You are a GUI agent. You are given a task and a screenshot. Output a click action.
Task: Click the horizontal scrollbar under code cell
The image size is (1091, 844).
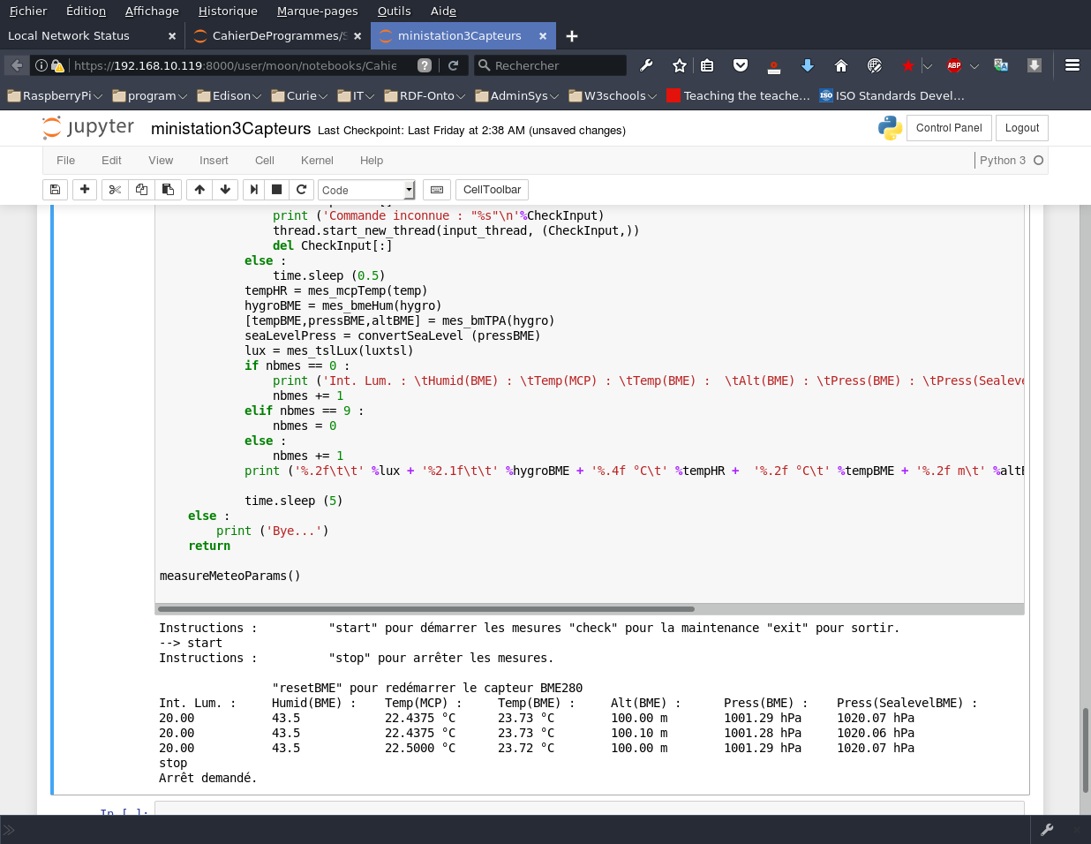(425, 609)
